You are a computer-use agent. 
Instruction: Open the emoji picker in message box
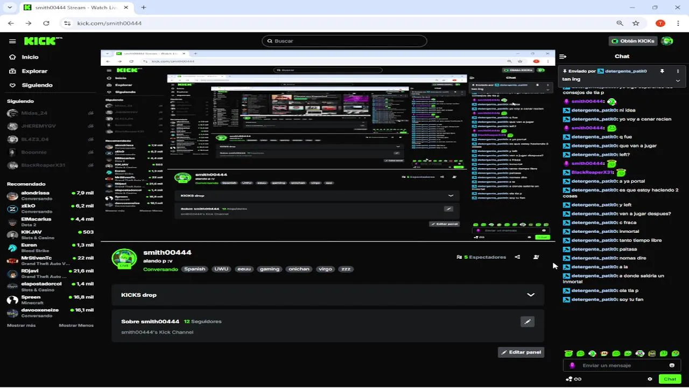pyautogui.click(x=672, y=365)
